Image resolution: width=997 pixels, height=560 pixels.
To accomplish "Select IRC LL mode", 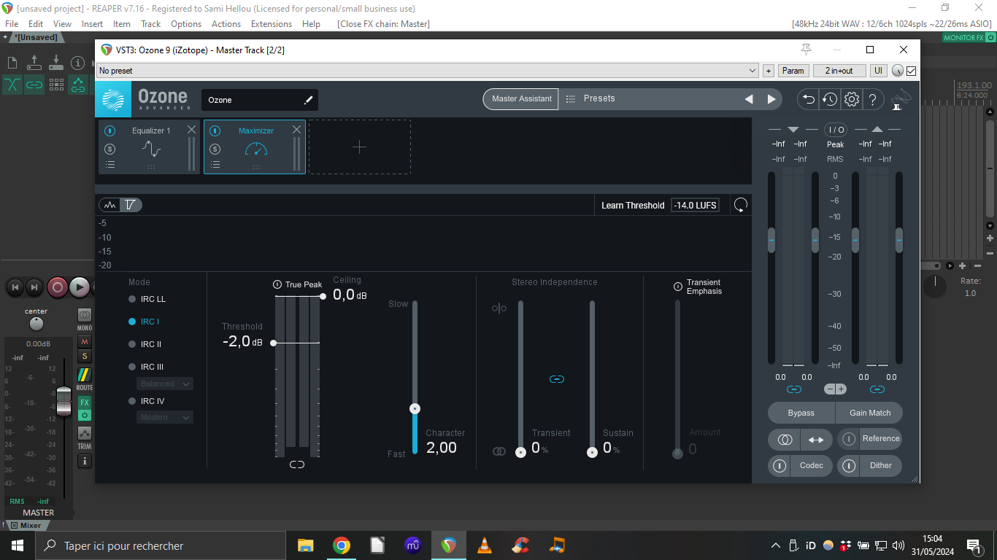I will point(147,299).
